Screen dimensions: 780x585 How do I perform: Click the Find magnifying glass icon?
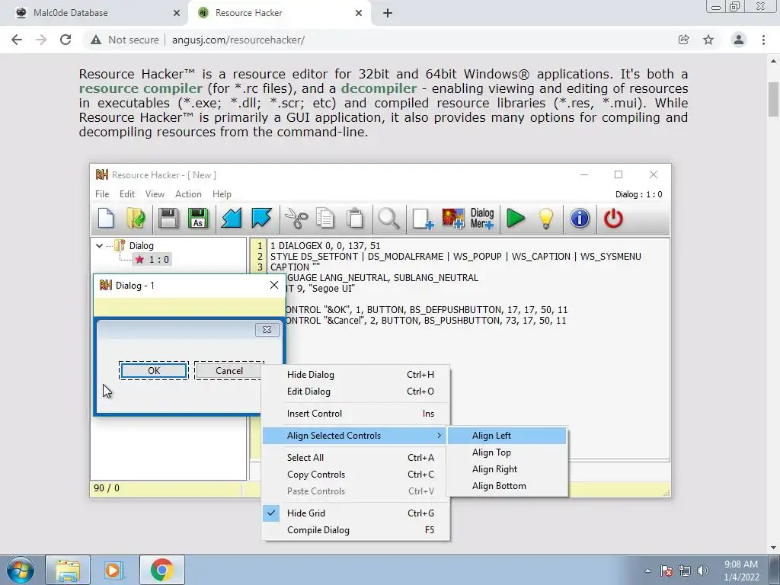pyautogui.click(x=388, y=219)
